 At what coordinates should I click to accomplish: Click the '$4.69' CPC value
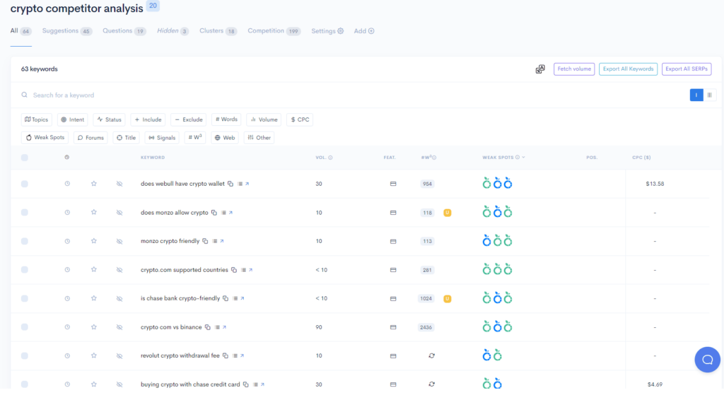coord(655,384)
